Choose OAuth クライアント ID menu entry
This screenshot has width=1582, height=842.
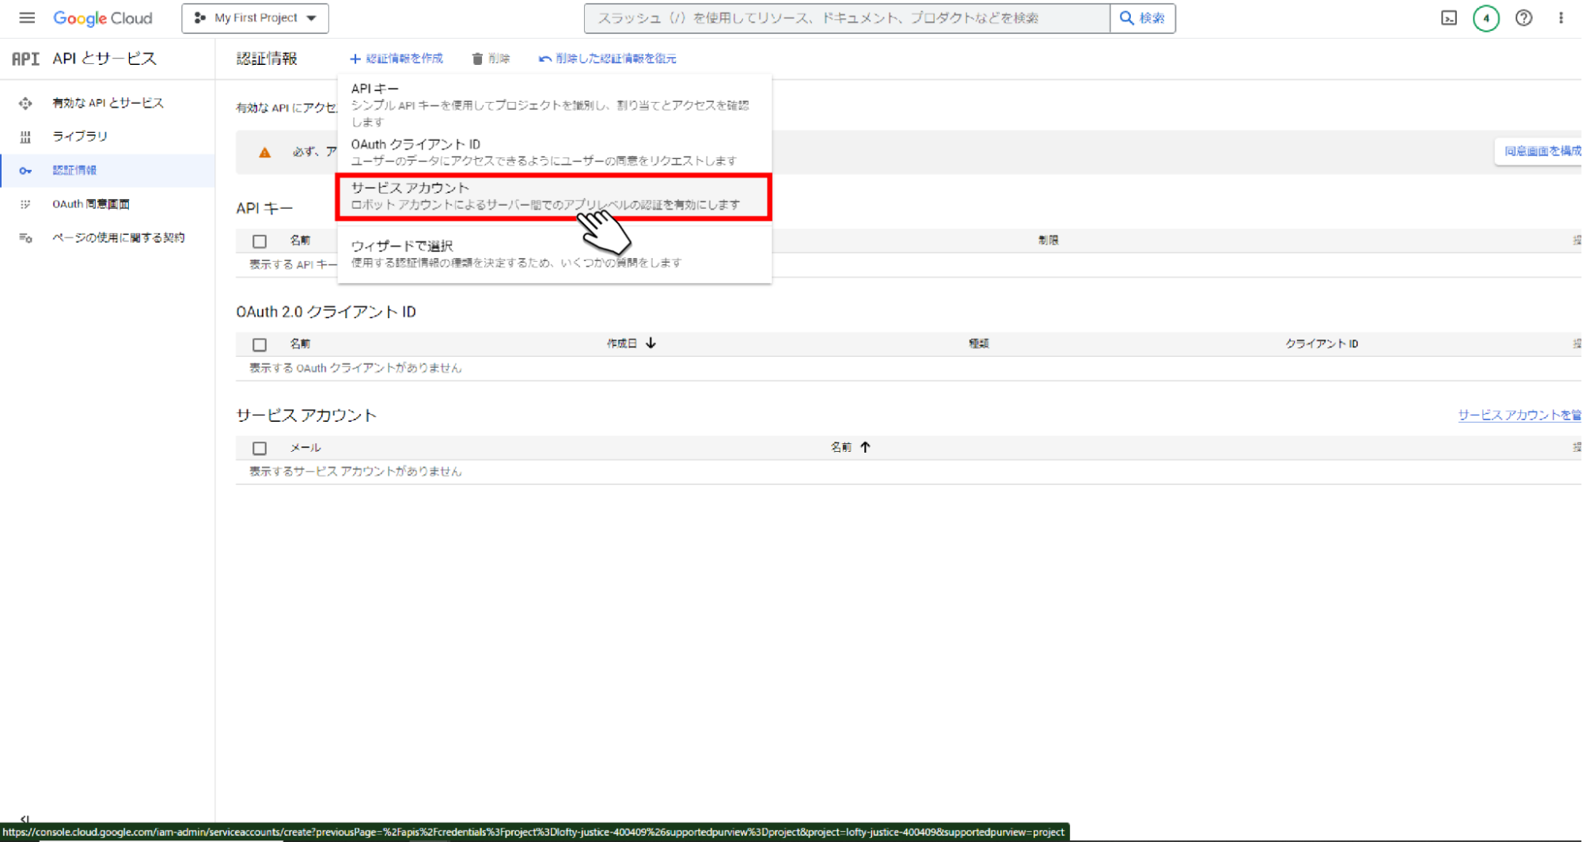554,152
